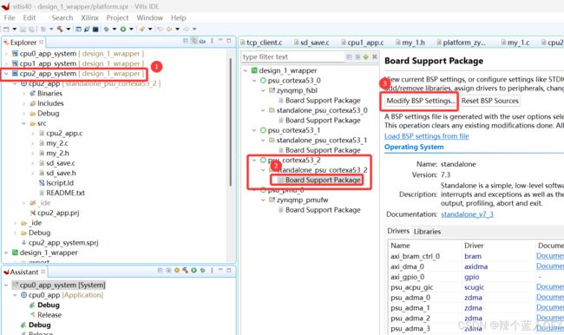Open the Debug dropdown arrow in toolbar
564x335 pixels.
[x=115, y=30]
